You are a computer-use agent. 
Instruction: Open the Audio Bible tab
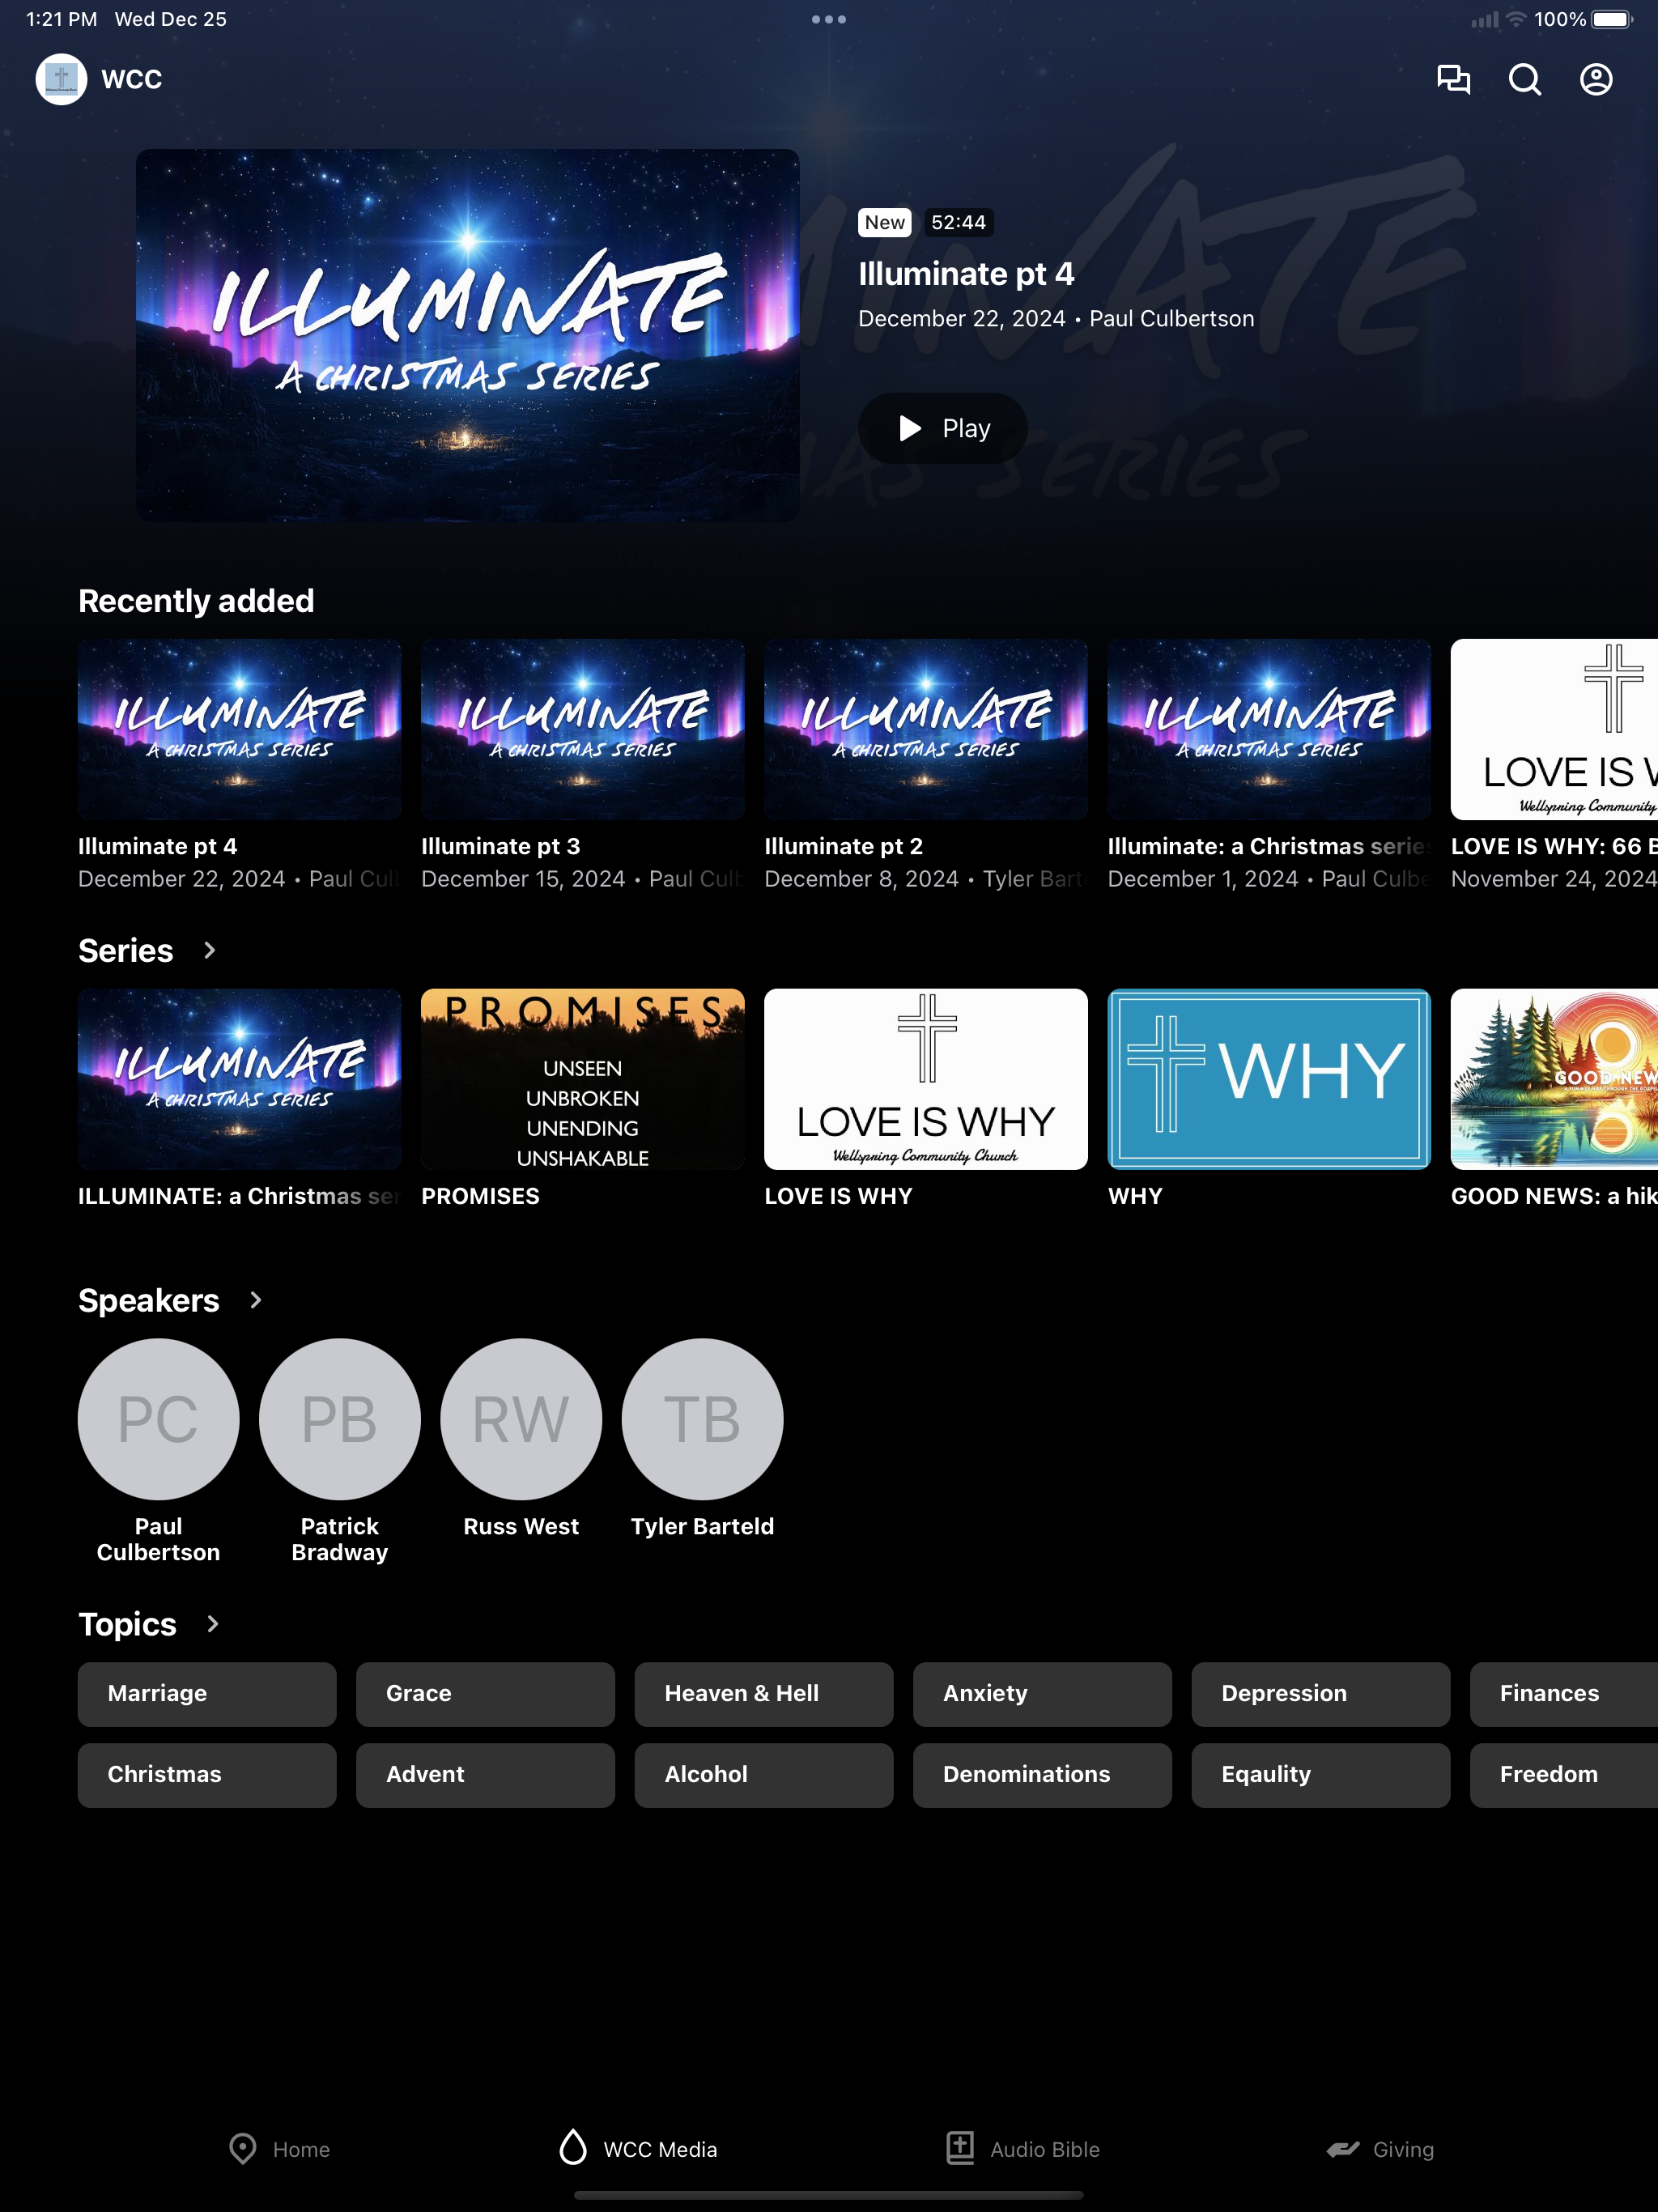[x=1022, y=2149]
